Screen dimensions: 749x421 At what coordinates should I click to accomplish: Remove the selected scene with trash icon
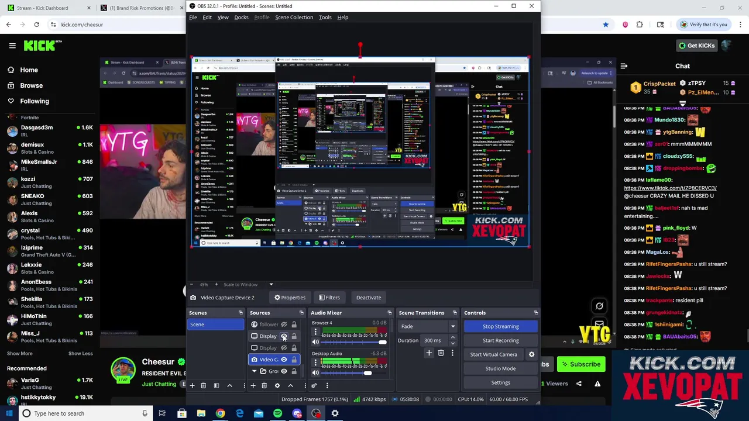click(203, 385)
